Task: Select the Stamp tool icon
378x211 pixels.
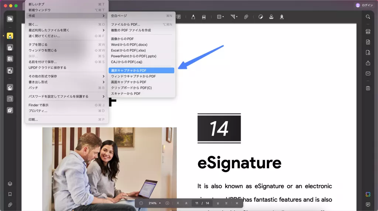Action: (x=271, y=17)
